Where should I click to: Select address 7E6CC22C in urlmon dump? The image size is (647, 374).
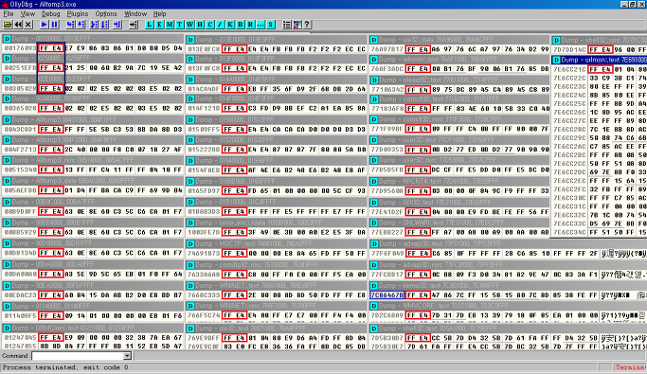[x=569, y=78]
